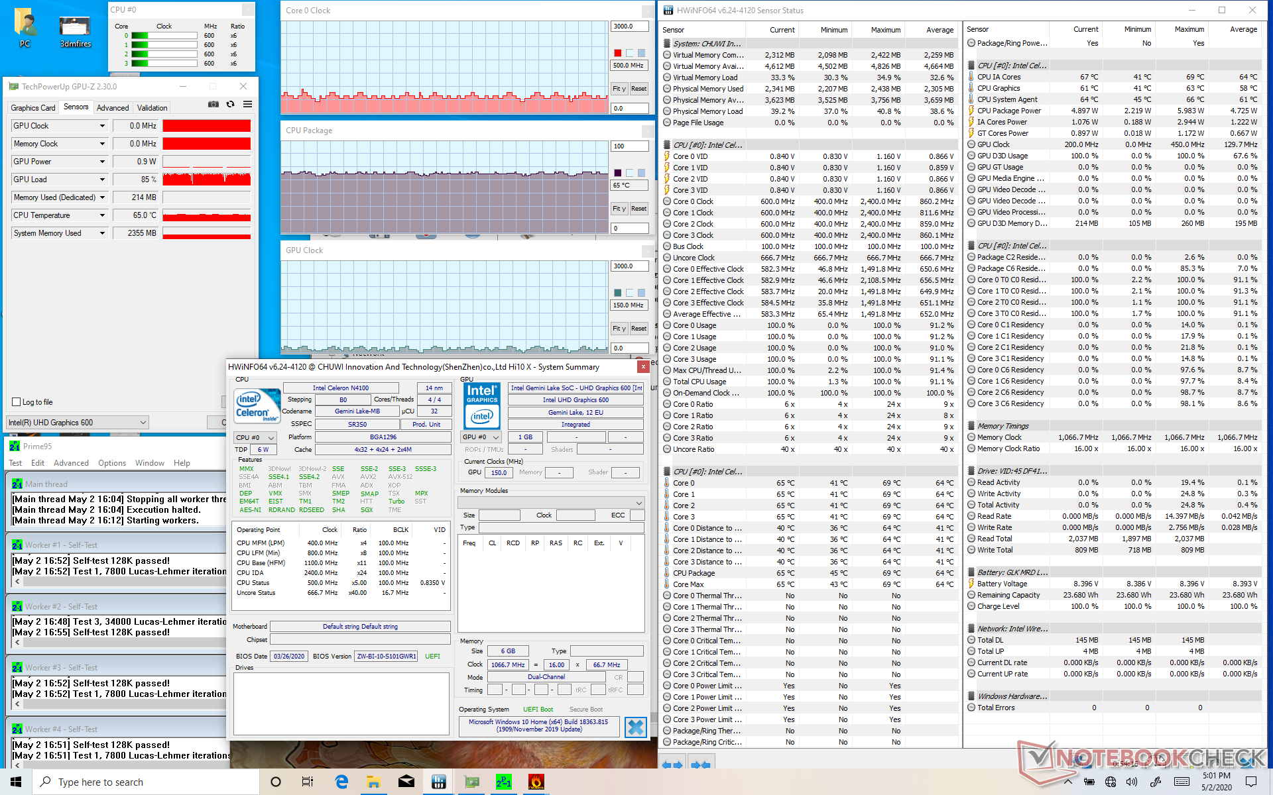Screen dimensions: 1273x795
Task: Click Reset button in Core 0 Clock graph
Action: pyautogui.click(x=638, y=89)
